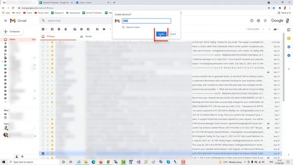Open Starred folder icon in sidebar
This screenshot has width=293, height=165.
click(5, 43)
